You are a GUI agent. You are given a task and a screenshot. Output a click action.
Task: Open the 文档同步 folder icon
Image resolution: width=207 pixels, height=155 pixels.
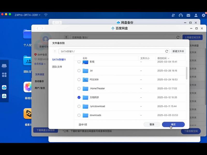[85, 97]
